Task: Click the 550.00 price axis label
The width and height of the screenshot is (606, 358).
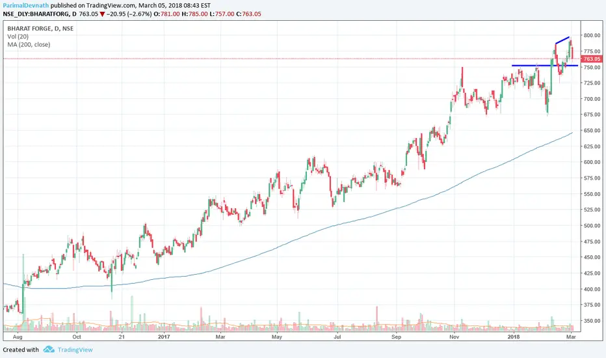Action: click(592, 194)
